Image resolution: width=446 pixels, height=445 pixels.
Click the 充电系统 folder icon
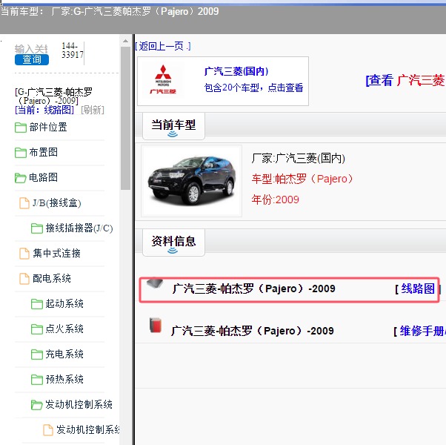(37, 355)
